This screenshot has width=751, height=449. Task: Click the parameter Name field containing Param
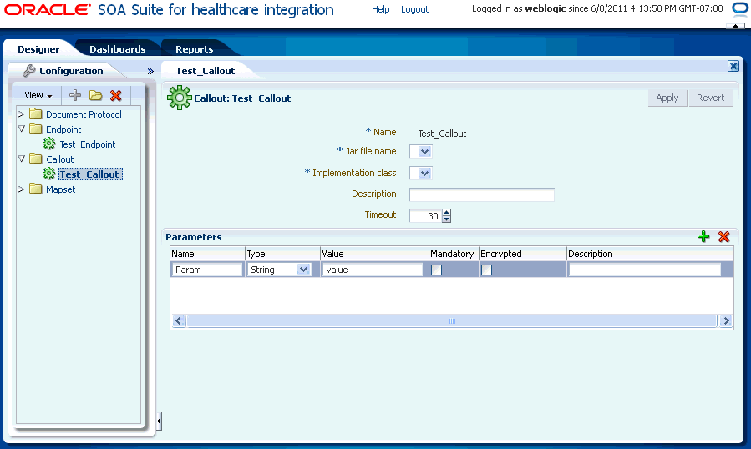[207, 270]
